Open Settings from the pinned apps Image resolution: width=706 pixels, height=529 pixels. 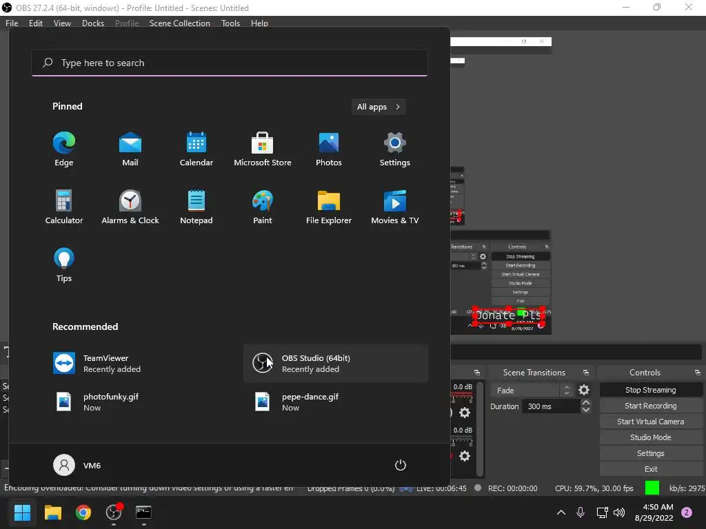point(395,149)
